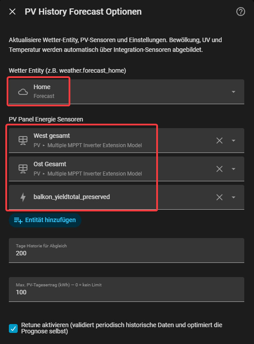Expand the Wetter Entity dropdown arrow
Viewport: 254px width, 344px height.
point(233,92)
